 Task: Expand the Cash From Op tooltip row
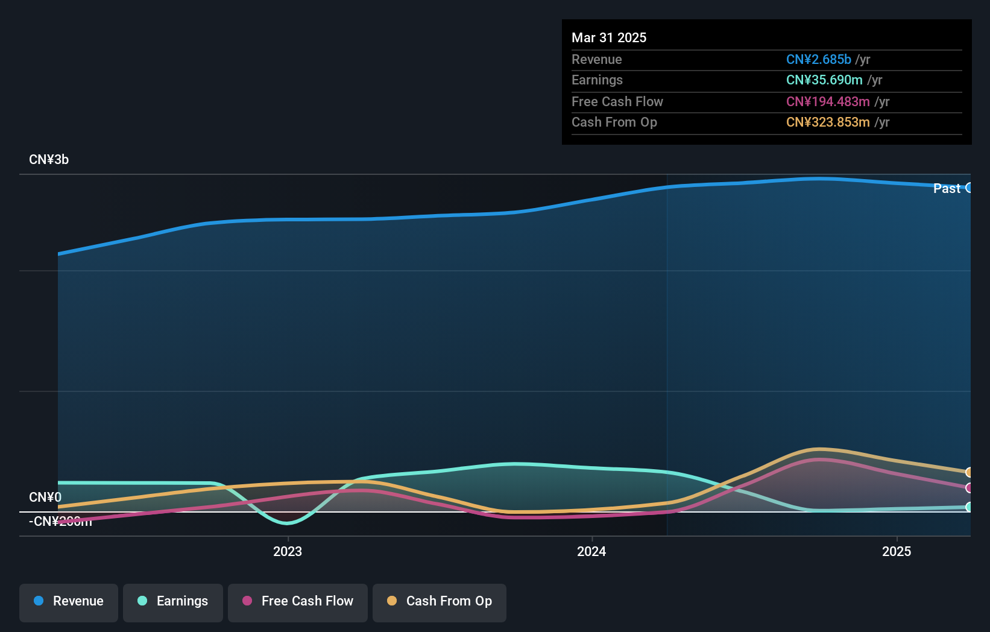pyautogui.click(x=615, y=122)
